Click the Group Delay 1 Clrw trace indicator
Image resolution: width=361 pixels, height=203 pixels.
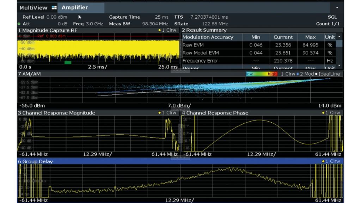pyautogui.click(x=331, y=161)
